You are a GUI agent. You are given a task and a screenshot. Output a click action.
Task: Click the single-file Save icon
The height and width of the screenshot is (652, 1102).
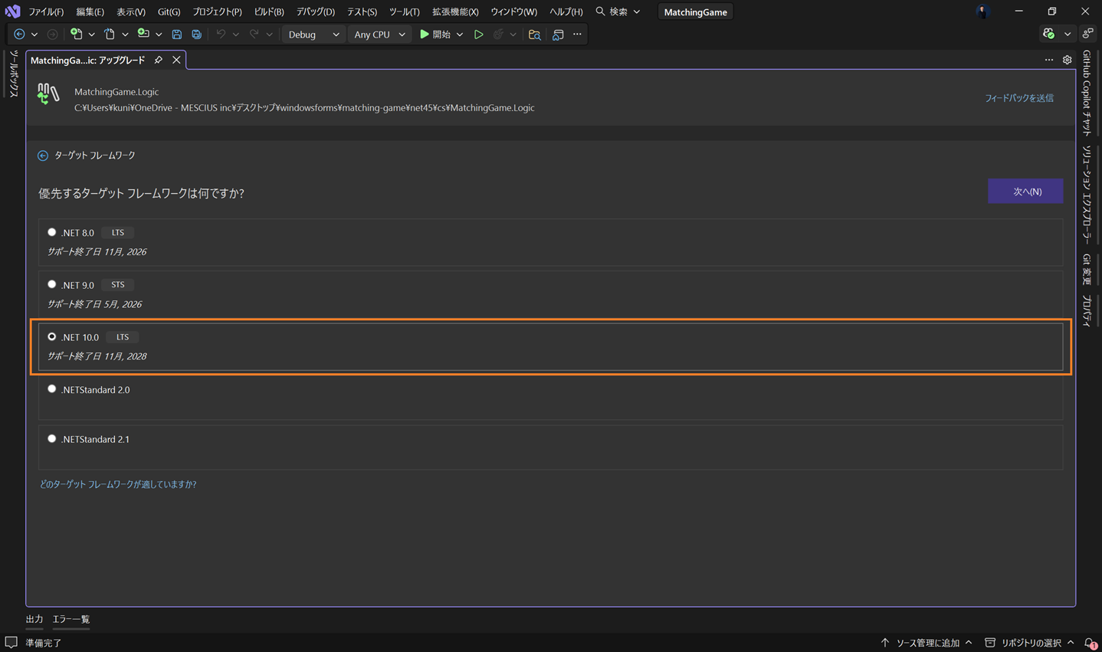click(x=177, y=34)
